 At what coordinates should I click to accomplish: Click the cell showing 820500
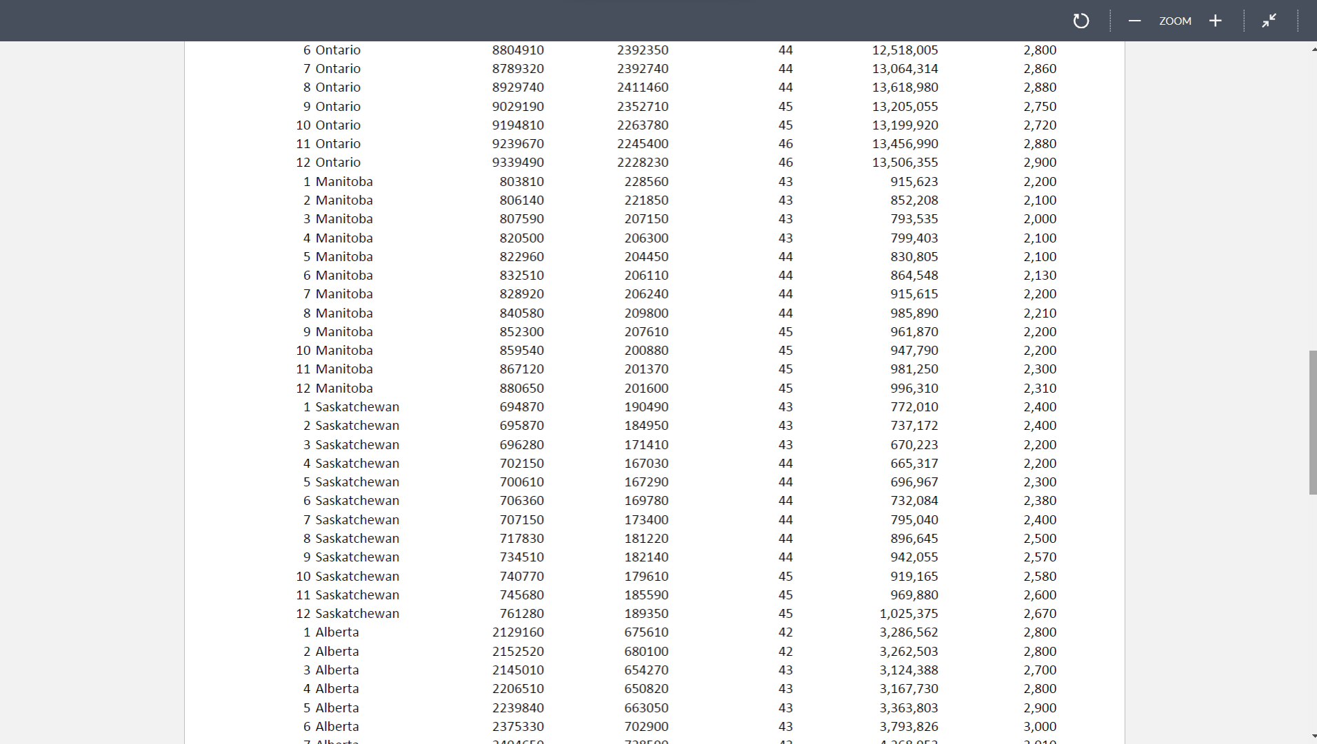tap(522, 238)
